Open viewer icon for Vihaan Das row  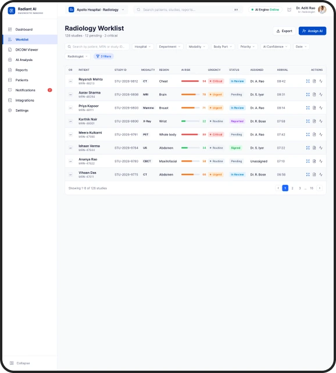click(308, 174)
